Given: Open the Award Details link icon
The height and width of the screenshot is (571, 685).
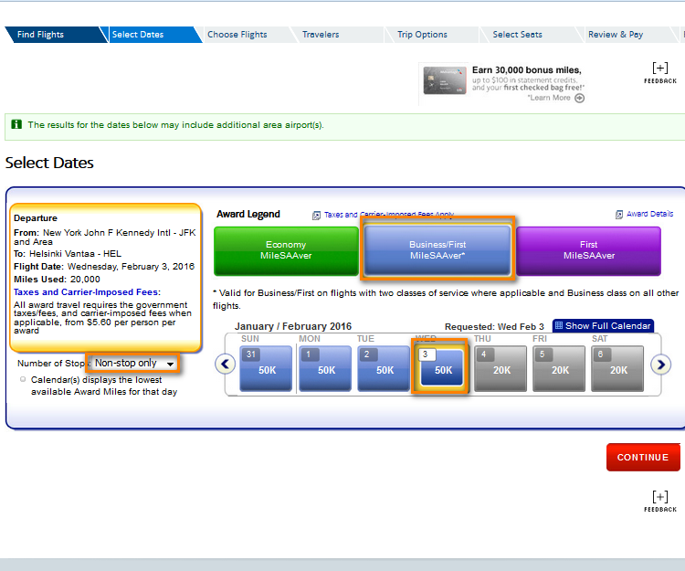Looking at the screenshot, I should tap(620, 215).
